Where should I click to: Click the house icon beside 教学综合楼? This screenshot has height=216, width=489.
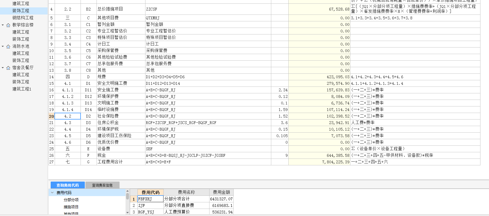[8, 25]
